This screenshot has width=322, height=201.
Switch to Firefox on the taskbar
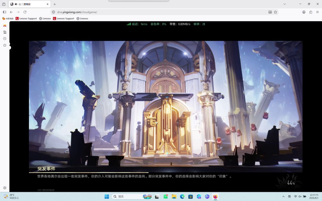pyautogui.click(x=215, y=197)
